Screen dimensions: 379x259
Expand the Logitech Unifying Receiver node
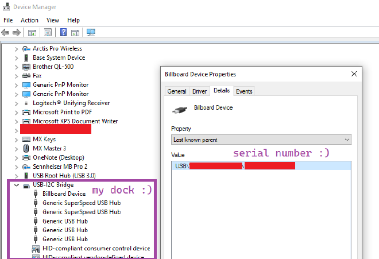pyautogui.click(x=16, y=103)
